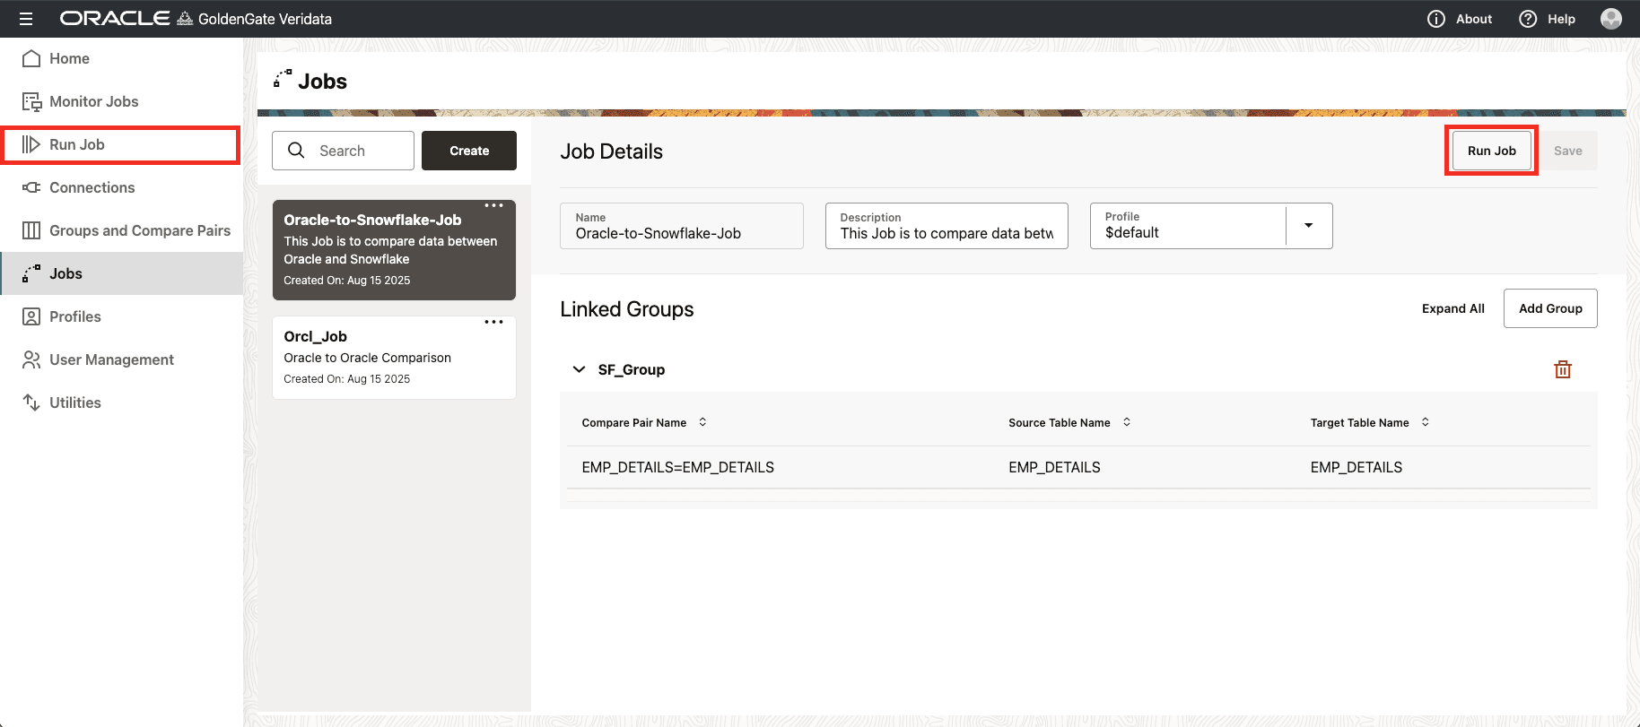Click the Utilities arrows icon
Image resolution: width=1640 pixels, height=727 pixels.
tap(31, 402)
